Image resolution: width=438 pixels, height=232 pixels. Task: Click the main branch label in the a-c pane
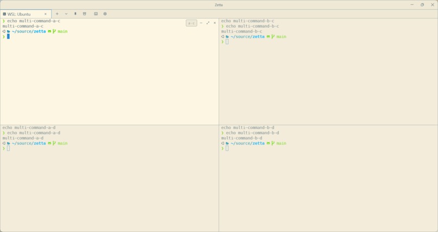(x=62, y=31)
